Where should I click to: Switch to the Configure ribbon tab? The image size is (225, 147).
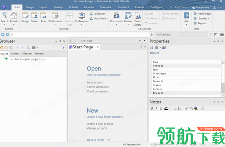[156, 7]
